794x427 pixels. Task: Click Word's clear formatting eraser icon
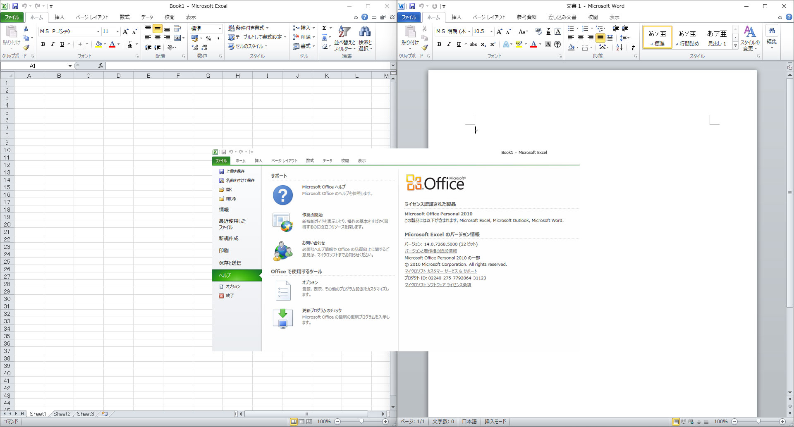pos(539,31)
